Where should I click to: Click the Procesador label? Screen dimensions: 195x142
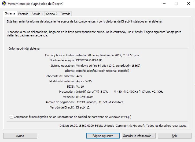(67, 92)
